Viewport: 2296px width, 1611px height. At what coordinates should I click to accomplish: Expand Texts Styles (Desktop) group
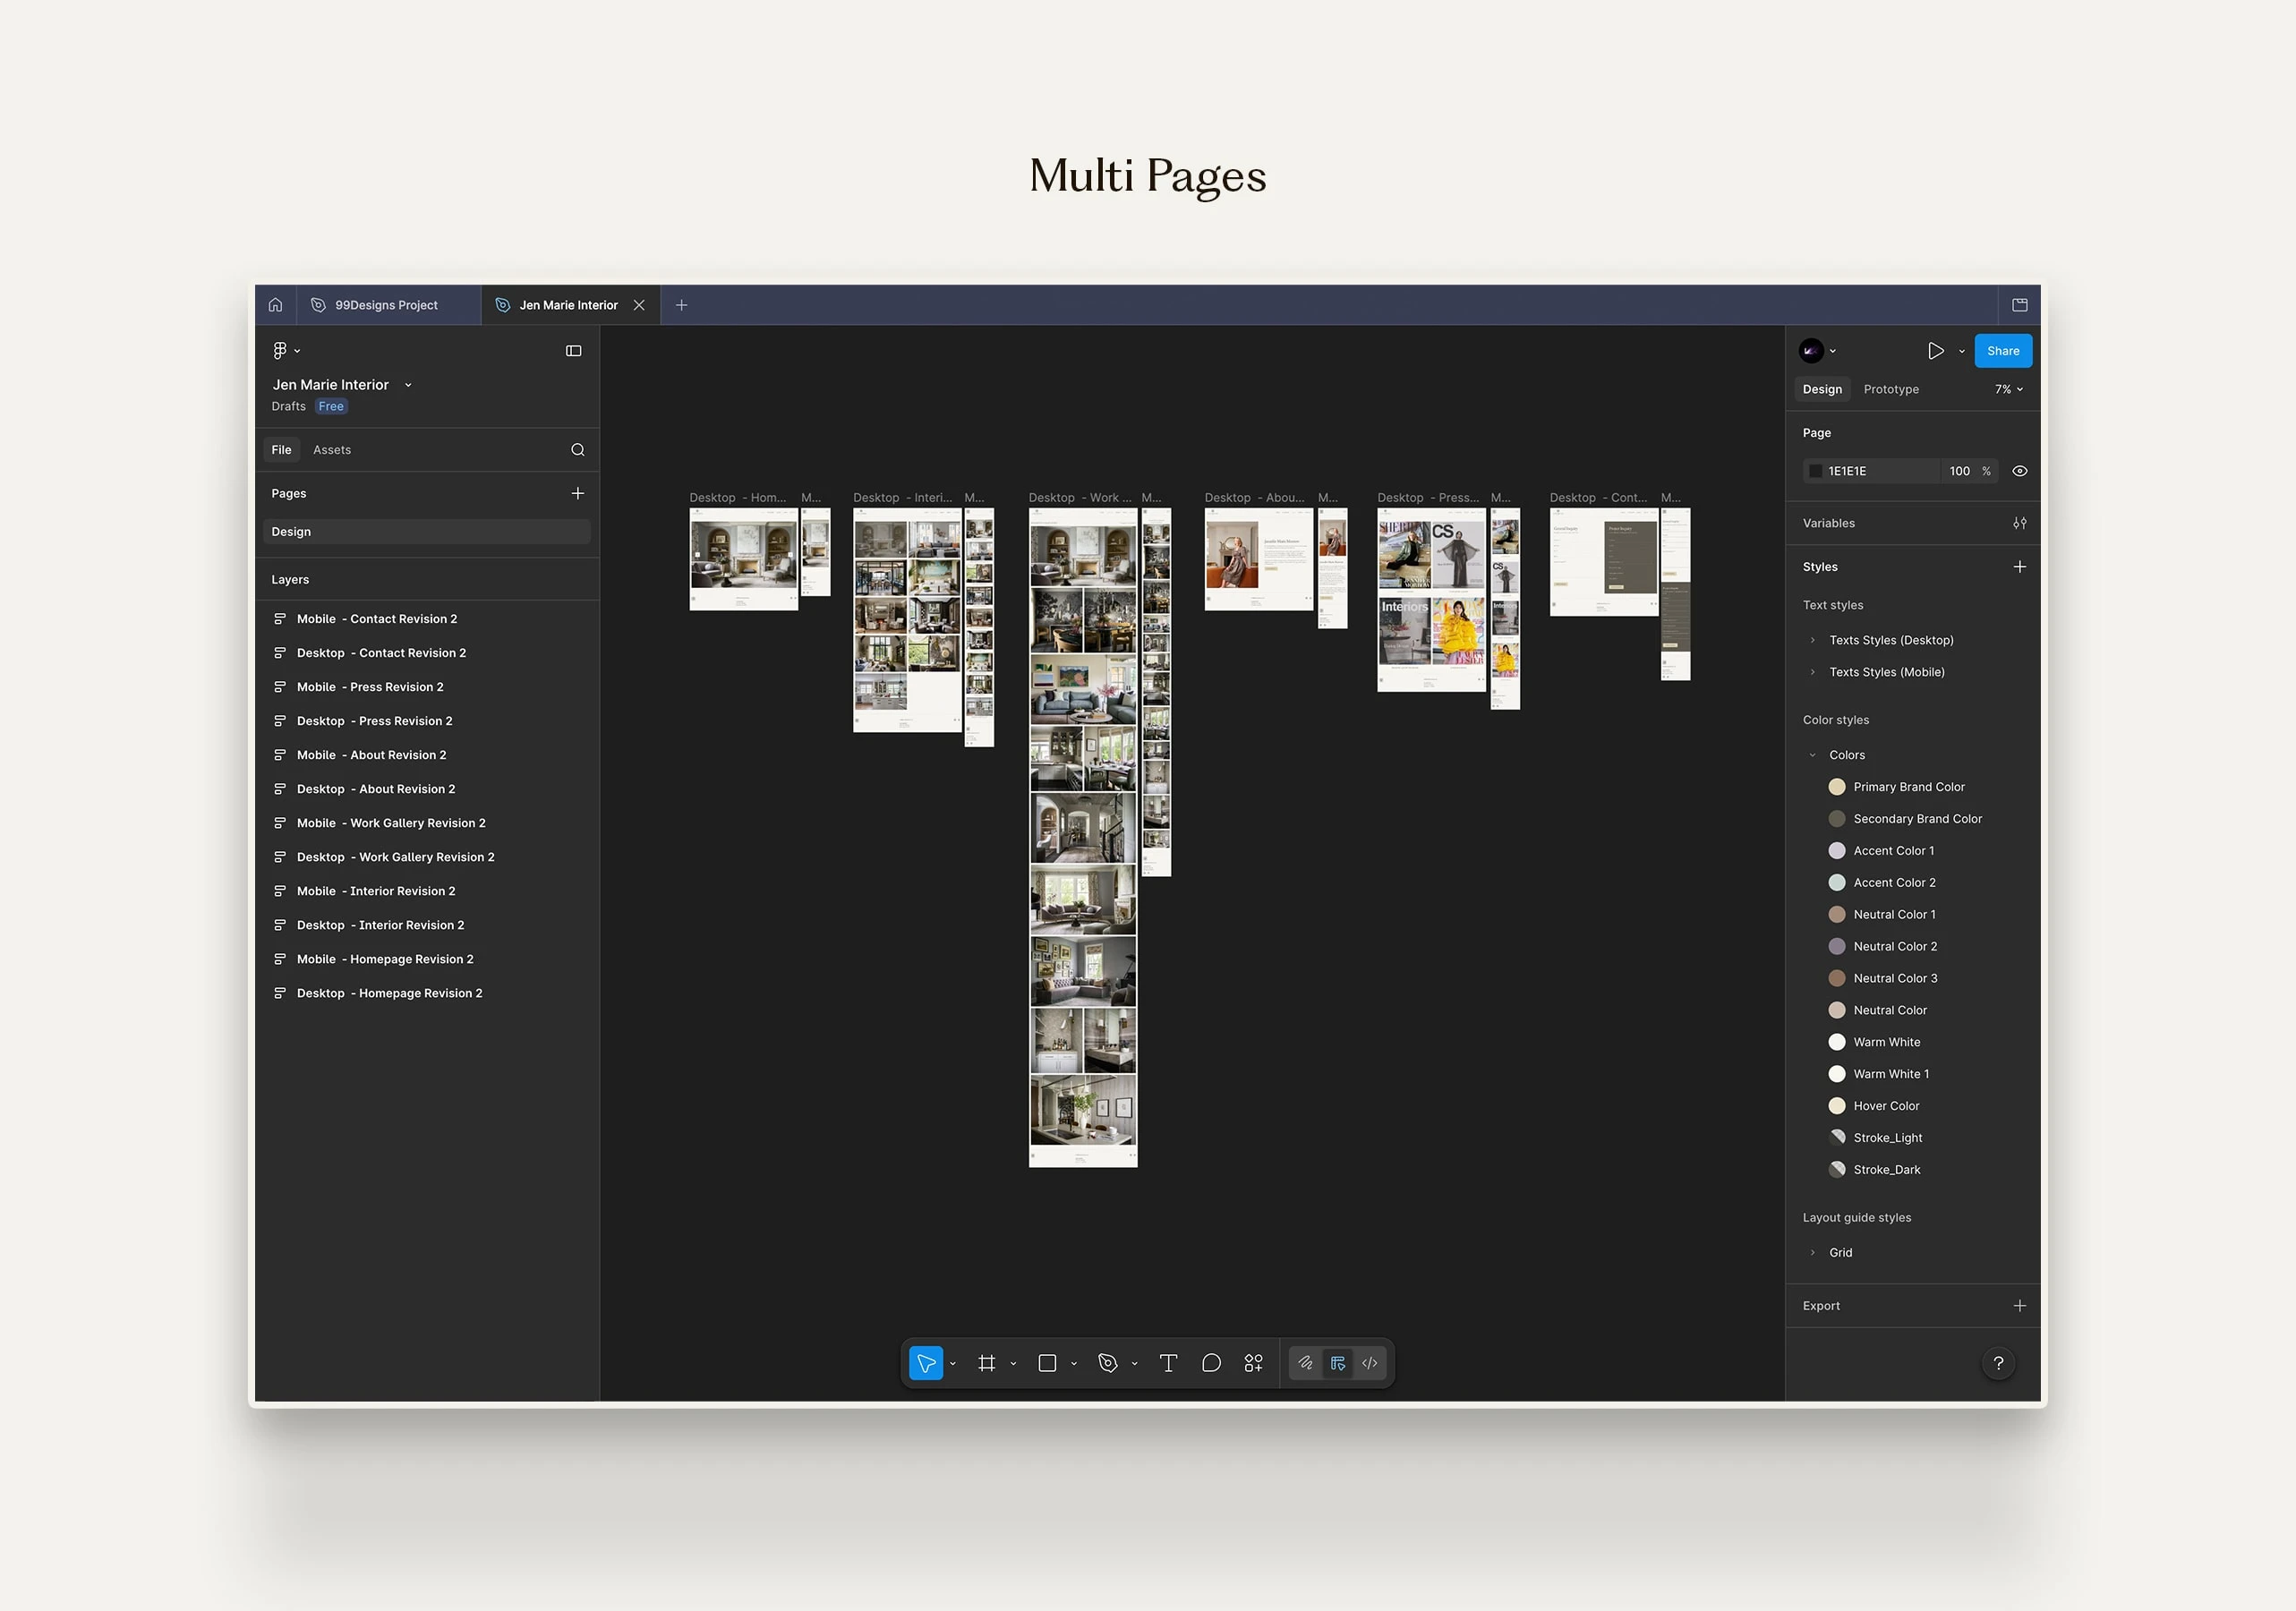(x=1812, y=640)
